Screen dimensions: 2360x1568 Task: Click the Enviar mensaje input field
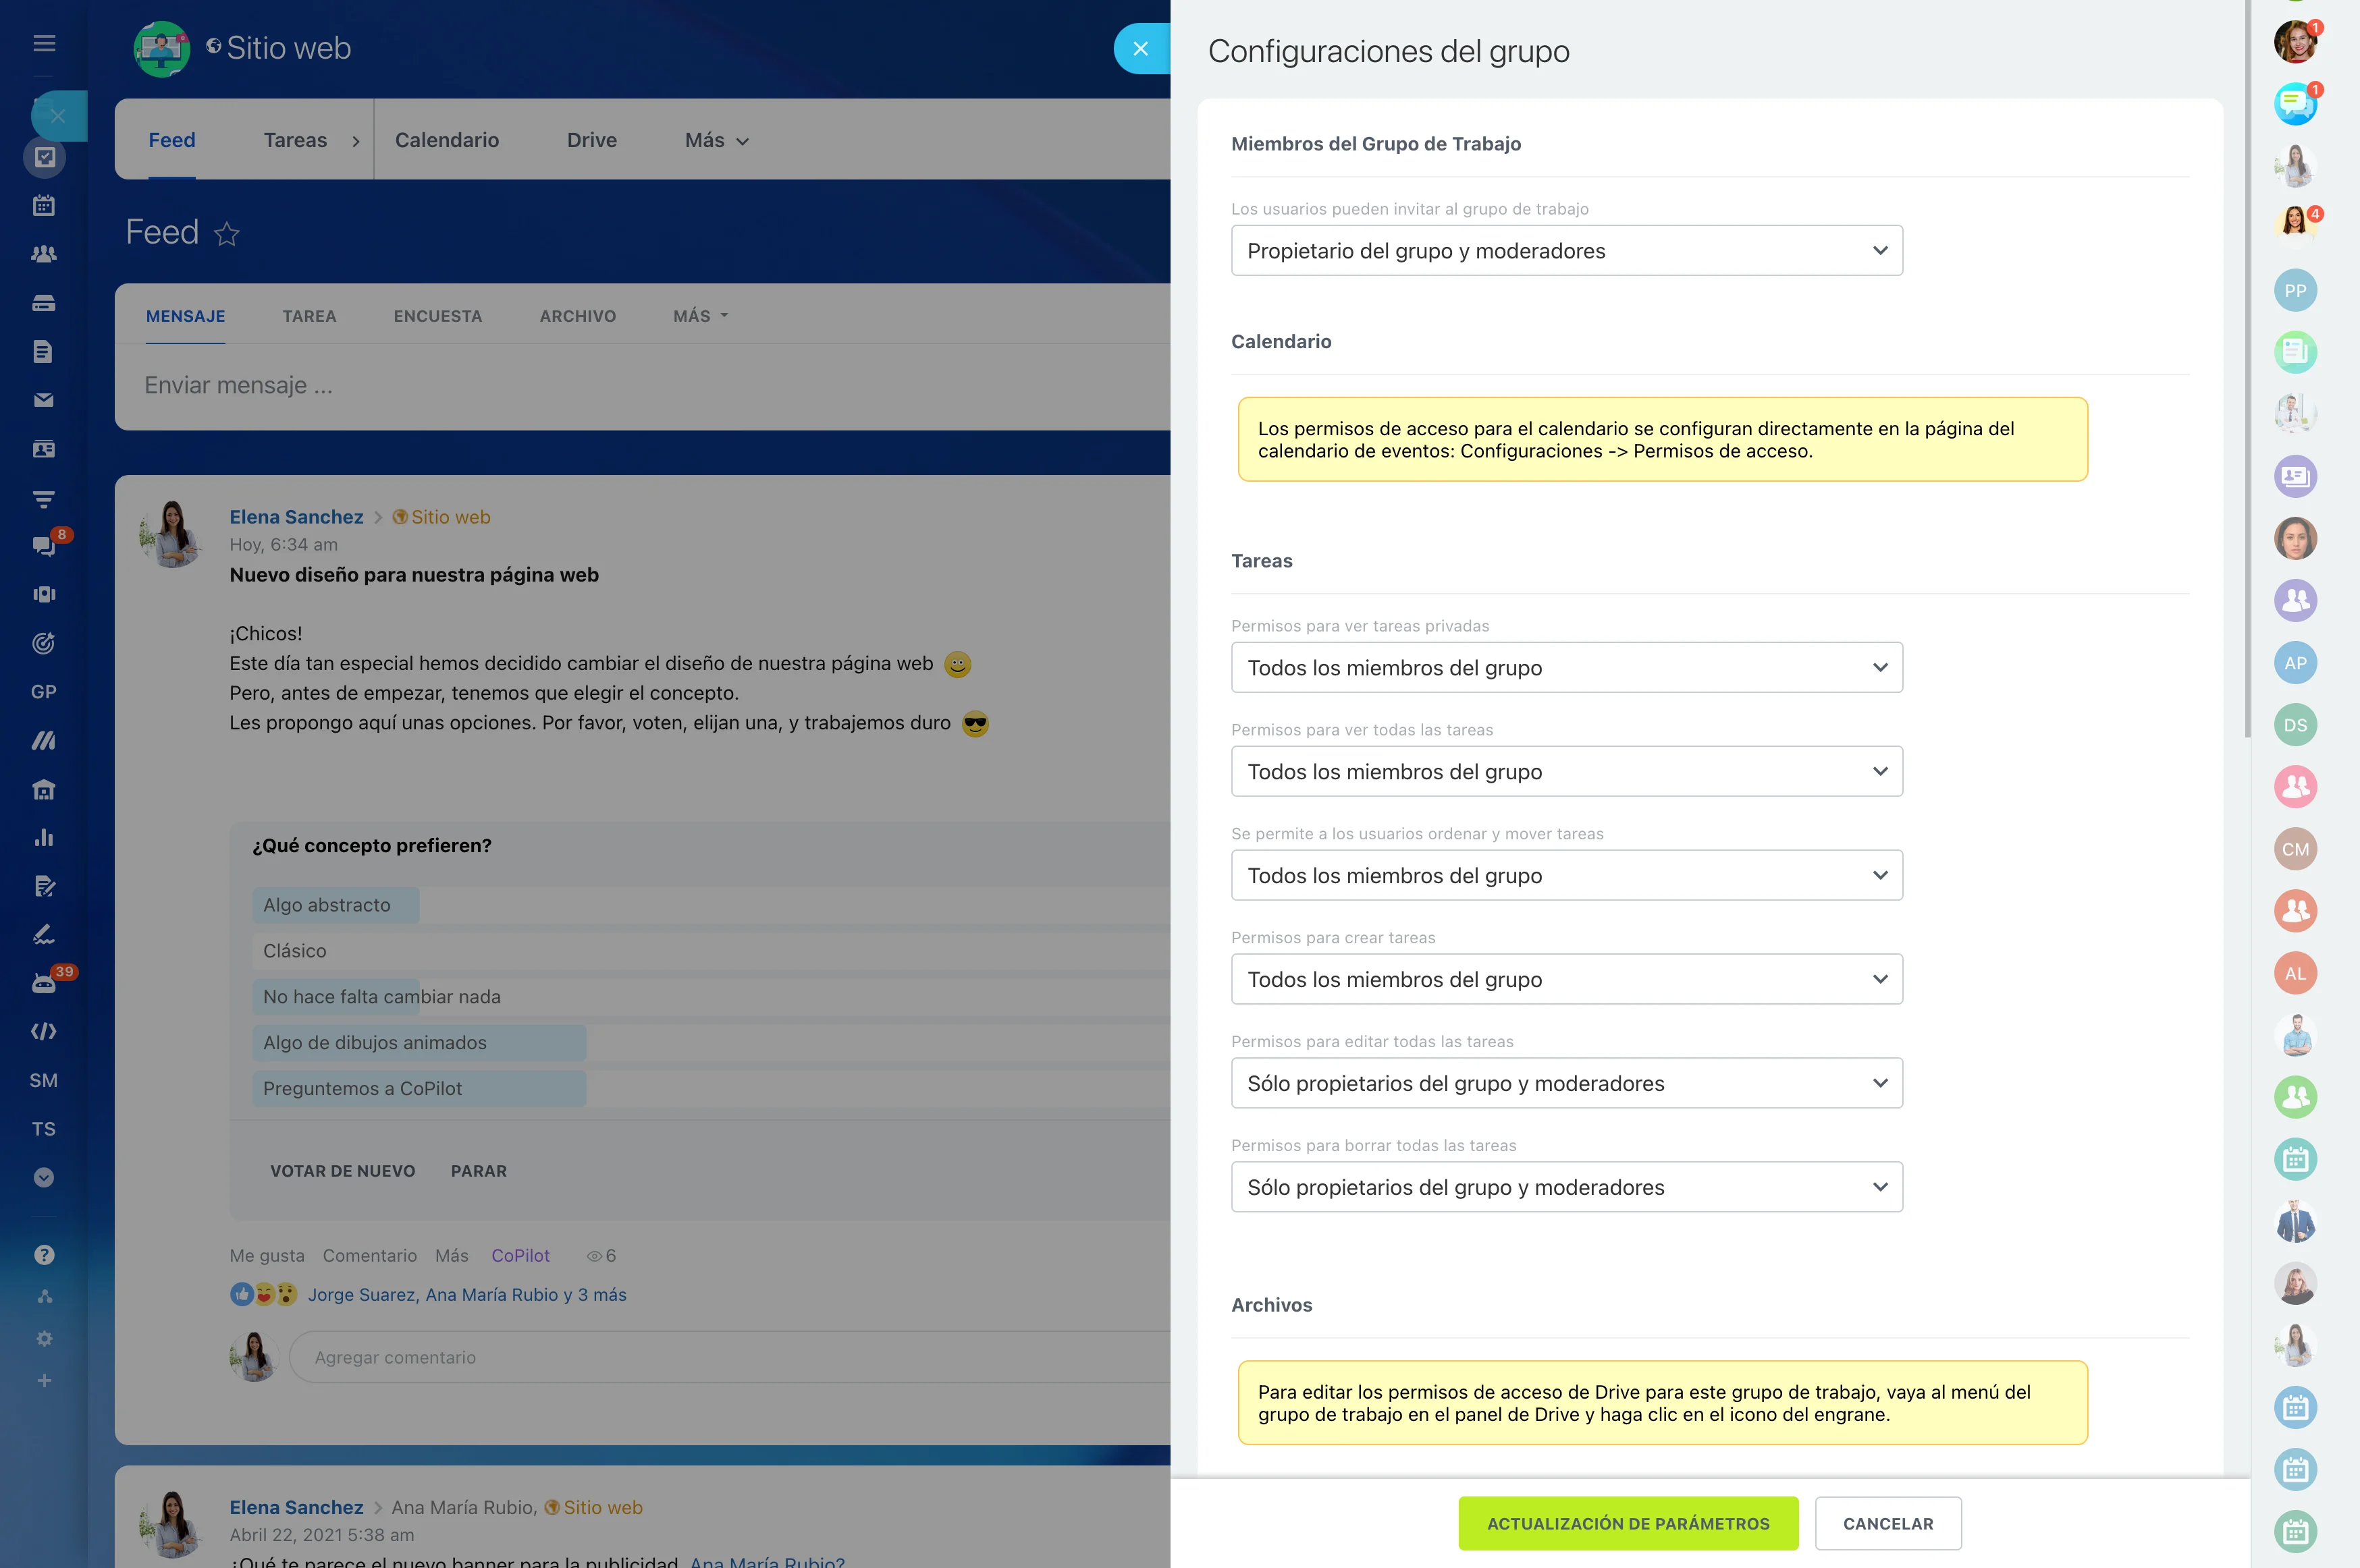[x=640, y=386]
